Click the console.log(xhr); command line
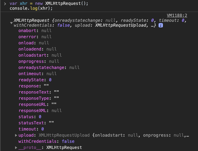The height and width of the screenshot is (151, 198). (x=31, y=8)
